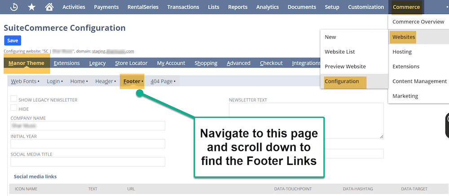Click the Social Media Title field
This screenshot has height=196, width=449.
[x=88, y=162]
